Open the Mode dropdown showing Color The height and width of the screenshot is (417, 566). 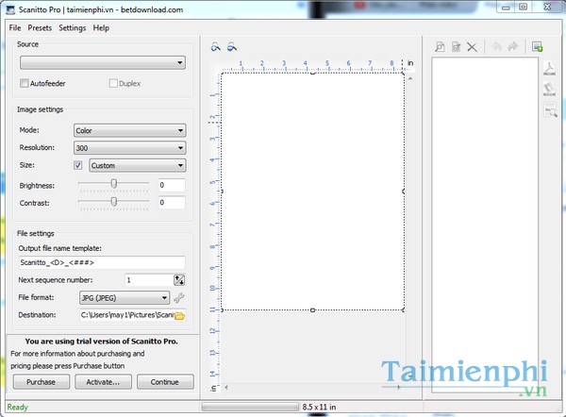(x=129, y=131)
